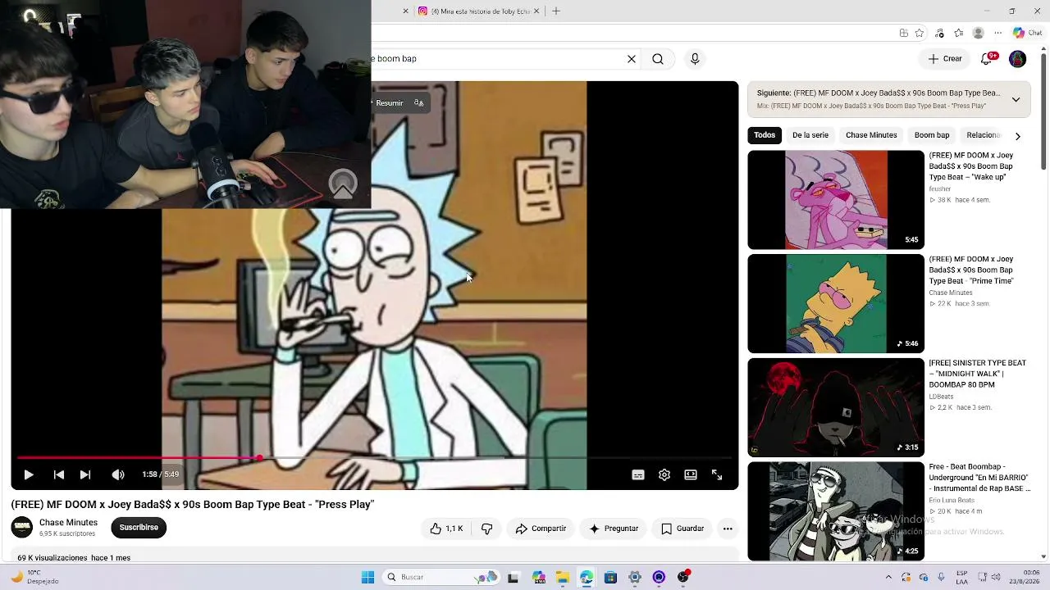The width and height of the screenshot is (1050, 590).
Task: Open File Explorer from the taskbar
Action: pyautogui.click(x=562, y=578)
